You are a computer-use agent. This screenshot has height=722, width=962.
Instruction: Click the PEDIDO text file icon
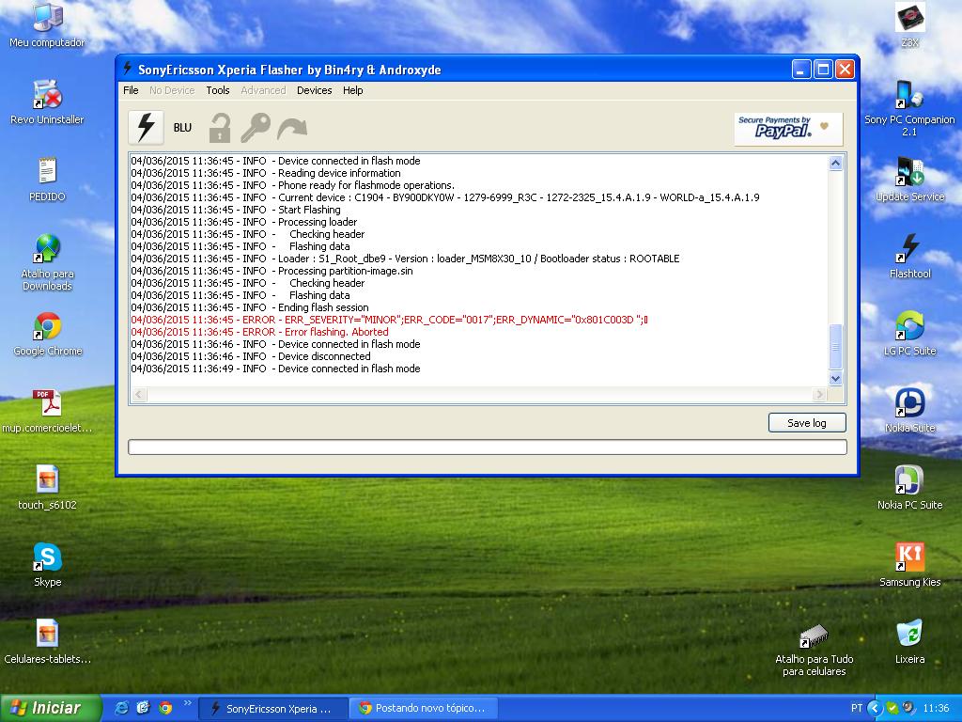pyautogui.click(x=47, y=180)
